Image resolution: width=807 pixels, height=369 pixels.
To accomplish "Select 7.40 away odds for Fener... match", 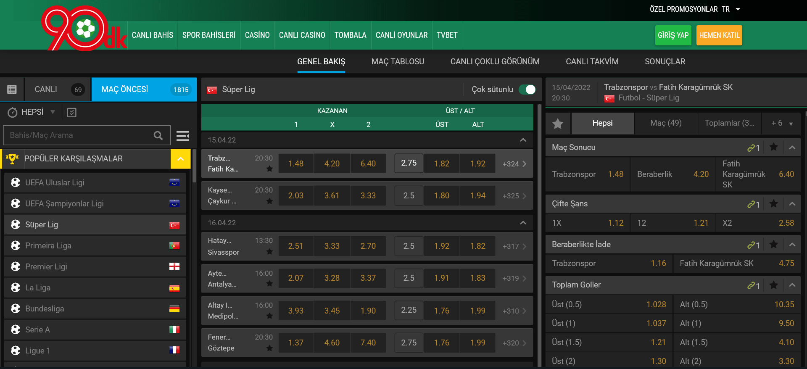I will tap(368, 343).
